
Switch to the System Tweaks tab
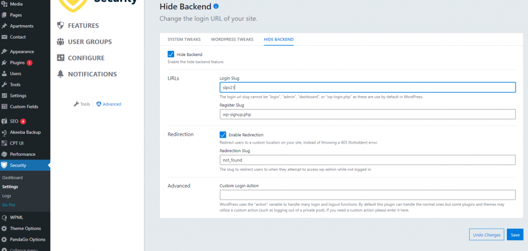[x=185, y=40]
